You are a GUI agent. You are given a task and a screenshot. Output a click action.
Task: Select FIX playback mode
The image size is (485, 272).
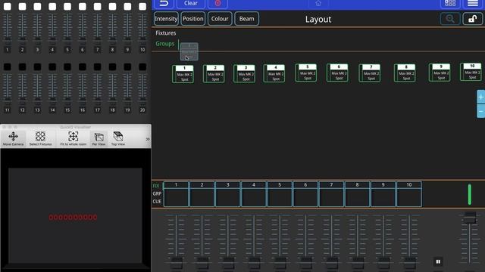point(156,186)
